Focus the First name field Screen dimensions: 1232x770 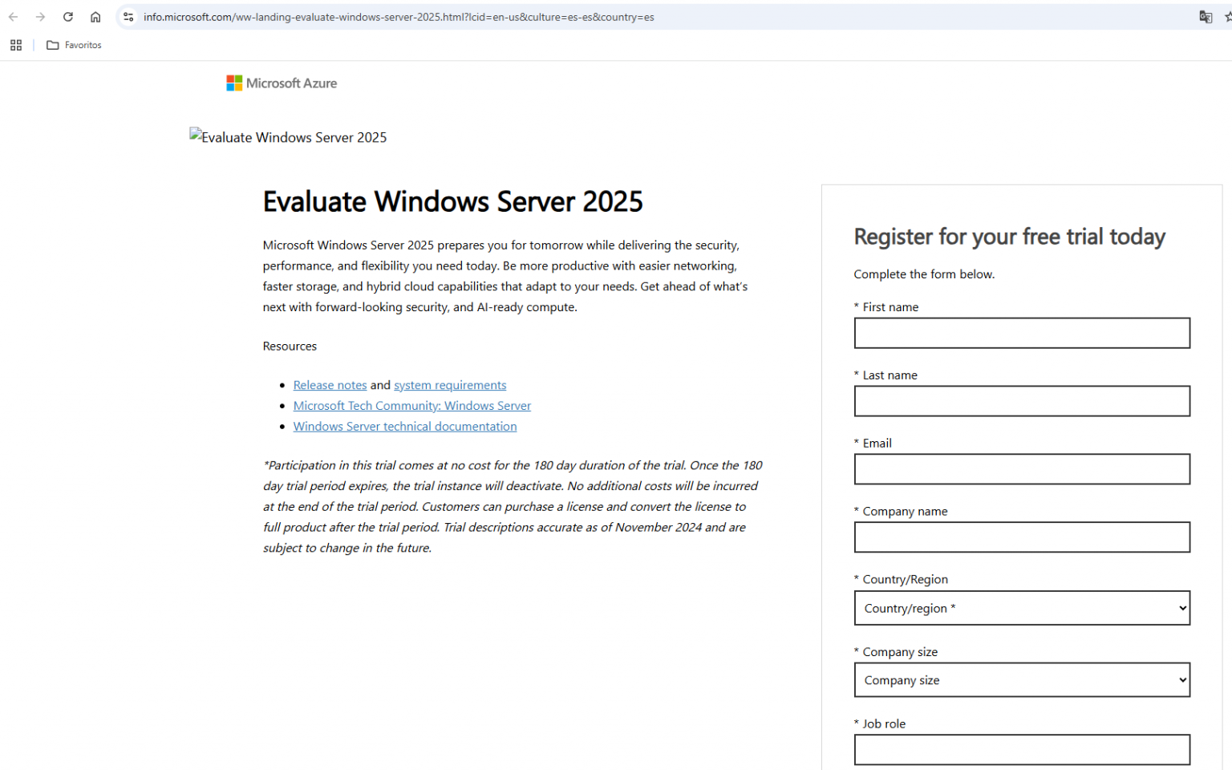tap(1022, 333)
